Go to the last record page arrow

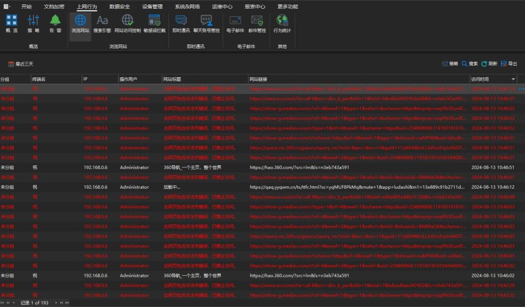67,303
